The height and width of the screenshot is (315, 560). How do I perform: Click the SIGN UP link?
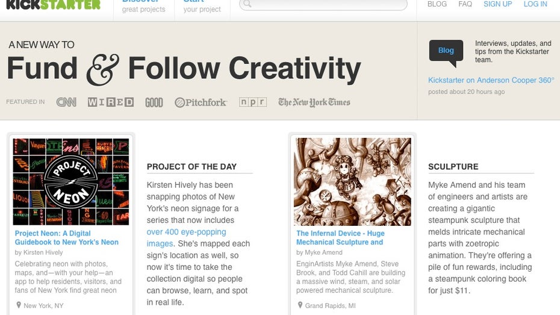tap(497, 4)
